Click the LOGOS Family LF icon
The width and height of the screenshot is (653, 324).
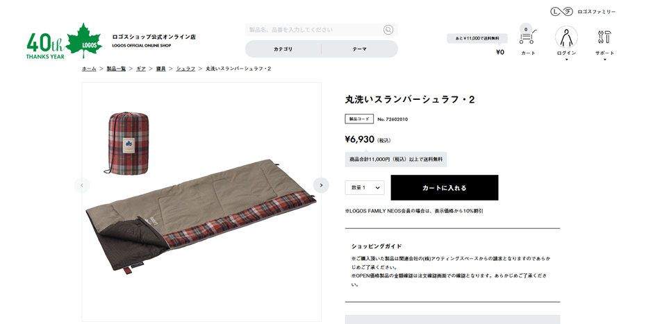pyautogui.click(x=561, y=12)
